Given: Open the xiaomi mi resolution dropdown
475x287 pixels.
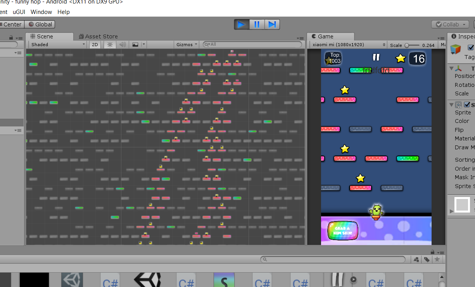Looking at the screenshot, I should tap(347, 45).
